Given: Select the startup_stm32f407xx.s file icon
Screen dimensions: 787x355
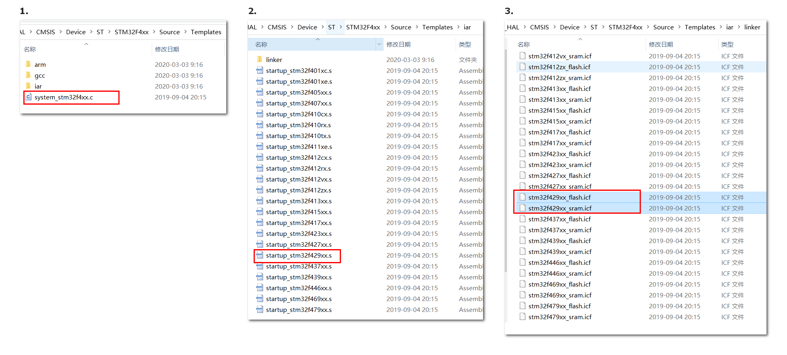Looking at the screenshot, I should 260,103.
